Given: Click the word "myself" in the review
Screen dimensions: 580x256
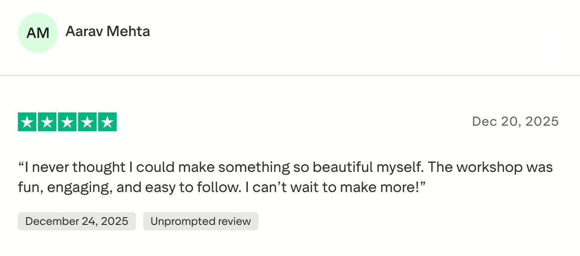Looking at the screenshot, I should (x=398, y=167).
